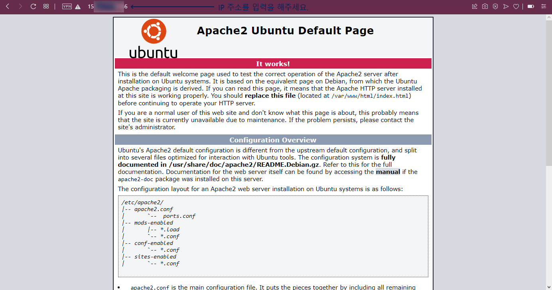Click the scrollbar up arrow
Image resolution: width=552 pixels, height=290 pixels.
pos(549,18)
